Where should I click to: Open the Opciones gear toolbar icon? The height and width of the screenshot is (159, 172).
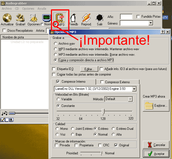pyautogui.click(x=34, y=18)
